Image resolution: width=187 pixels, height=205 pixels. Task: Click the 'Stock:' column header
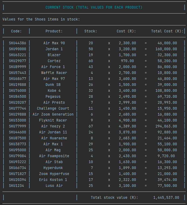coord(91,31)
